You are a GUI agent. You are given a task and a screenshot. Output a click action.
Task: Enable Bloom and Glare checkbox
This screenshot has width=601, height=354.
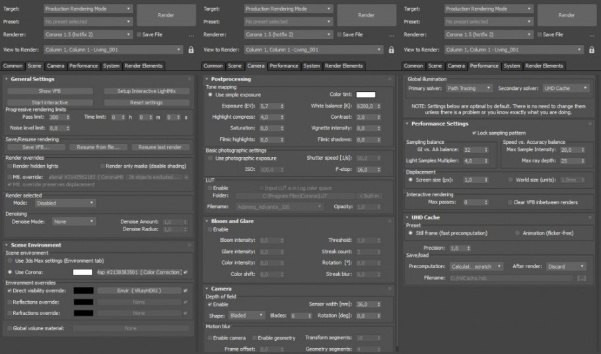click(x=209, y=229)
